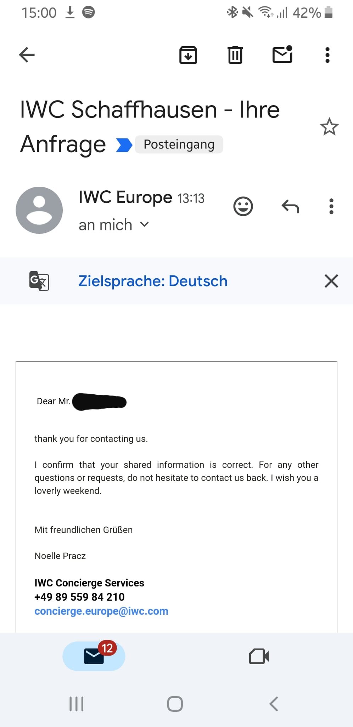Expand recipient details next to 'an mich'
The height and width of the screenshot is (727, 353).
click(x=144, y=224)
